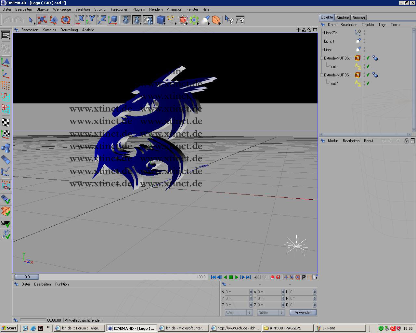Image resolution: width=416 pixels, height=333 pixels.
Task: Toggle Text.1 enabled checkmark
Action: 368,83
